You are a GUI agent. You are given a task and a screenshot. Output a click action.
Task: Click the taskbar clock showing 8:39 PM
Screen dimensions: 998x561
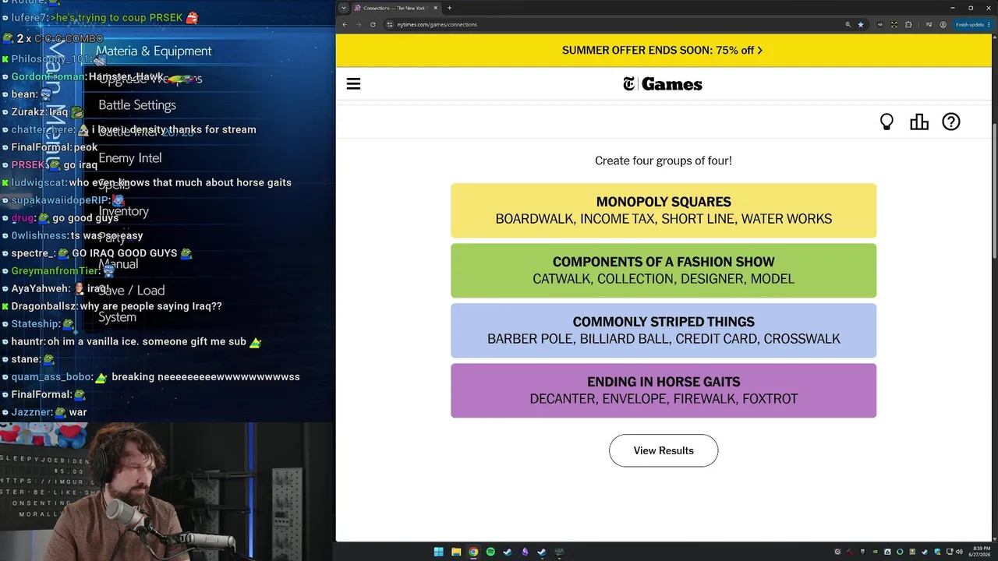(979, 552)
